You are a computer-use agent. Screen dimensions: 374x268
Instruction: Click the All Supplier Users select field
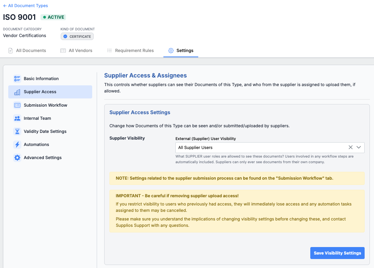[259, 147]
